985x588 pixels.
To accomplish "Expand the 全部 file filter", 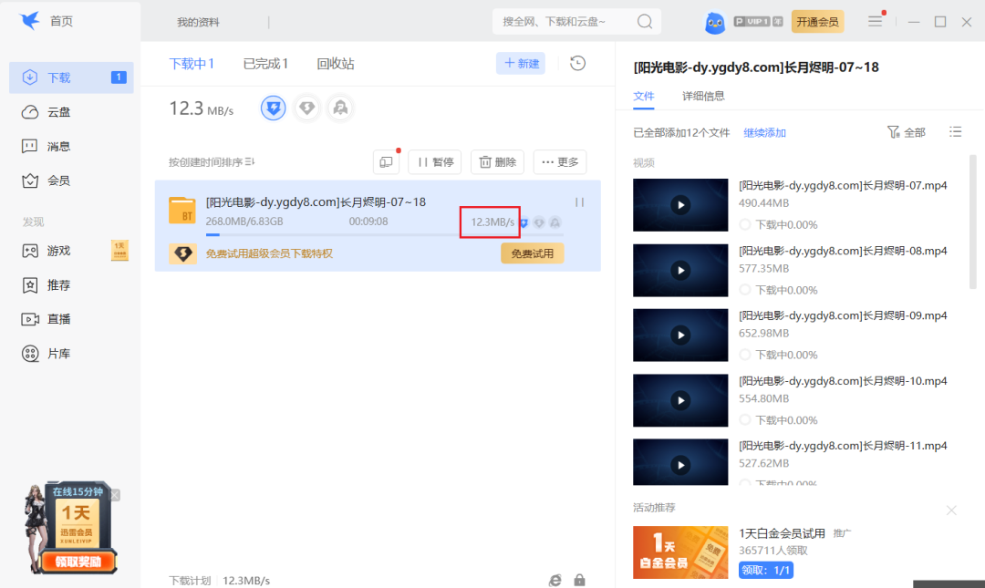I will point(906,132).
